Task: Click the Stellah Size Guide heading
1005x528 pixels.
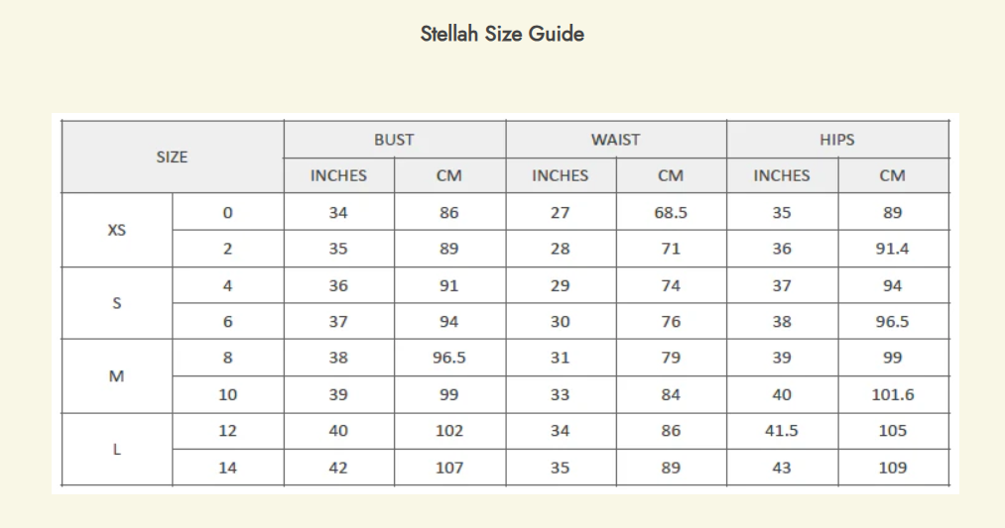Action: pyautogui.click(x=502, y=34)
